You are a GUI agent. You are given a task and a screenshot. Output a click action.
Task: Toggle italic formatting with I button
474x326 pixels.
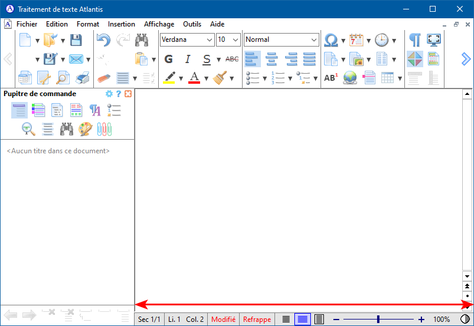(x=188, y=59)
